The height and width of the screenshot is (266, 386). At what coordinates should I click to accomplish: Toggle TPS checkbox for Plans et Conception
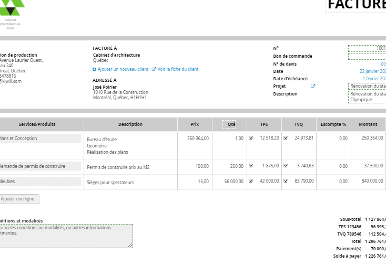[x=251, y=138]
